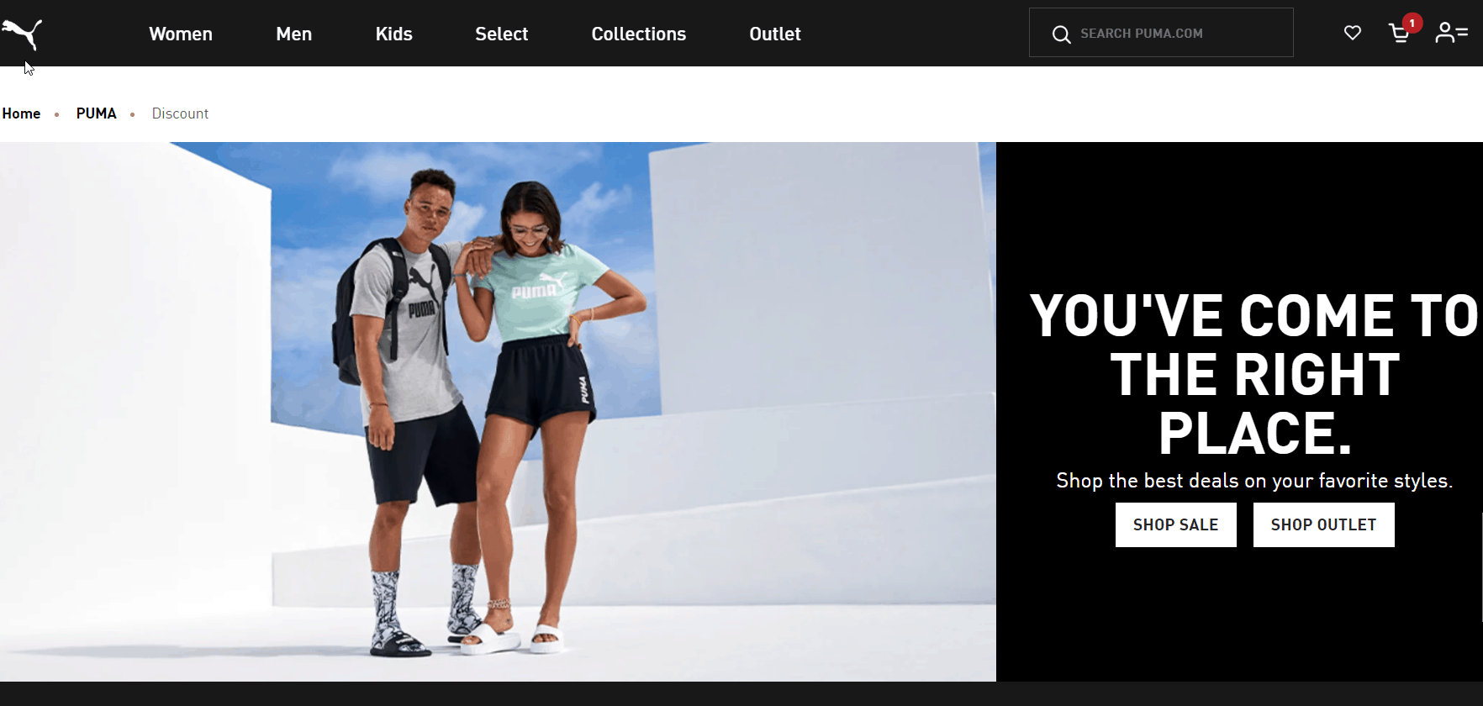Click the Shop Outlet button
1483x706 pixels.
(1324, 524)
